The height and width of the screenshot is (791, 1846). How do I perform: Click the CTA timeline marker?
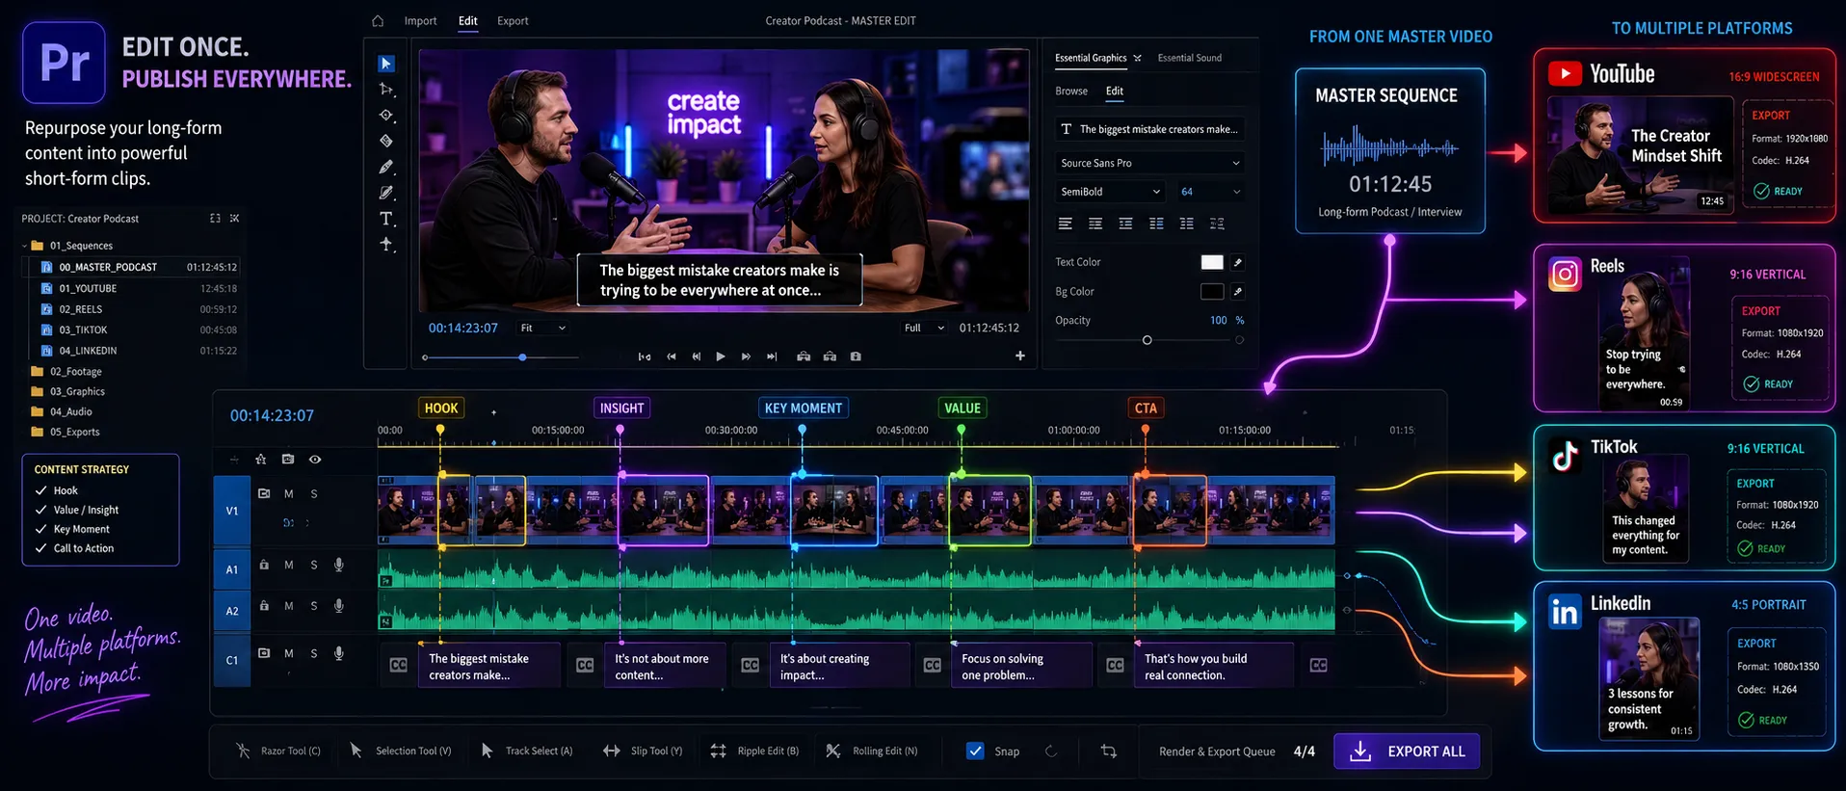tap(1146, 408)
